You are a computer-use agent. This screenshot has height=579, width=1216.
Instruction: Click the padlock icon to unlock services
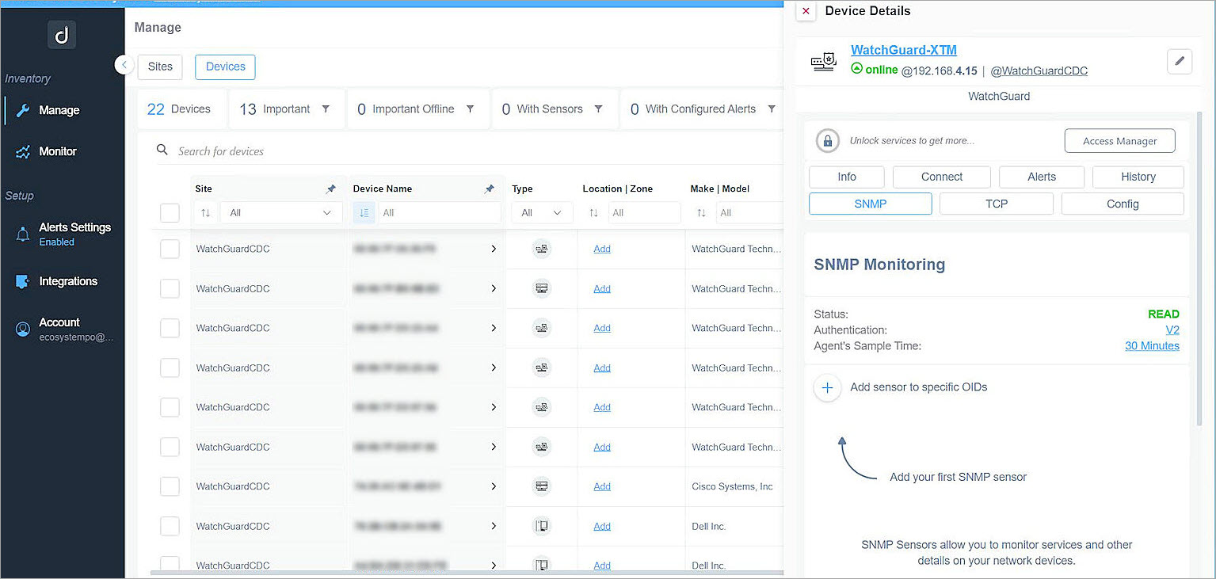827,140
